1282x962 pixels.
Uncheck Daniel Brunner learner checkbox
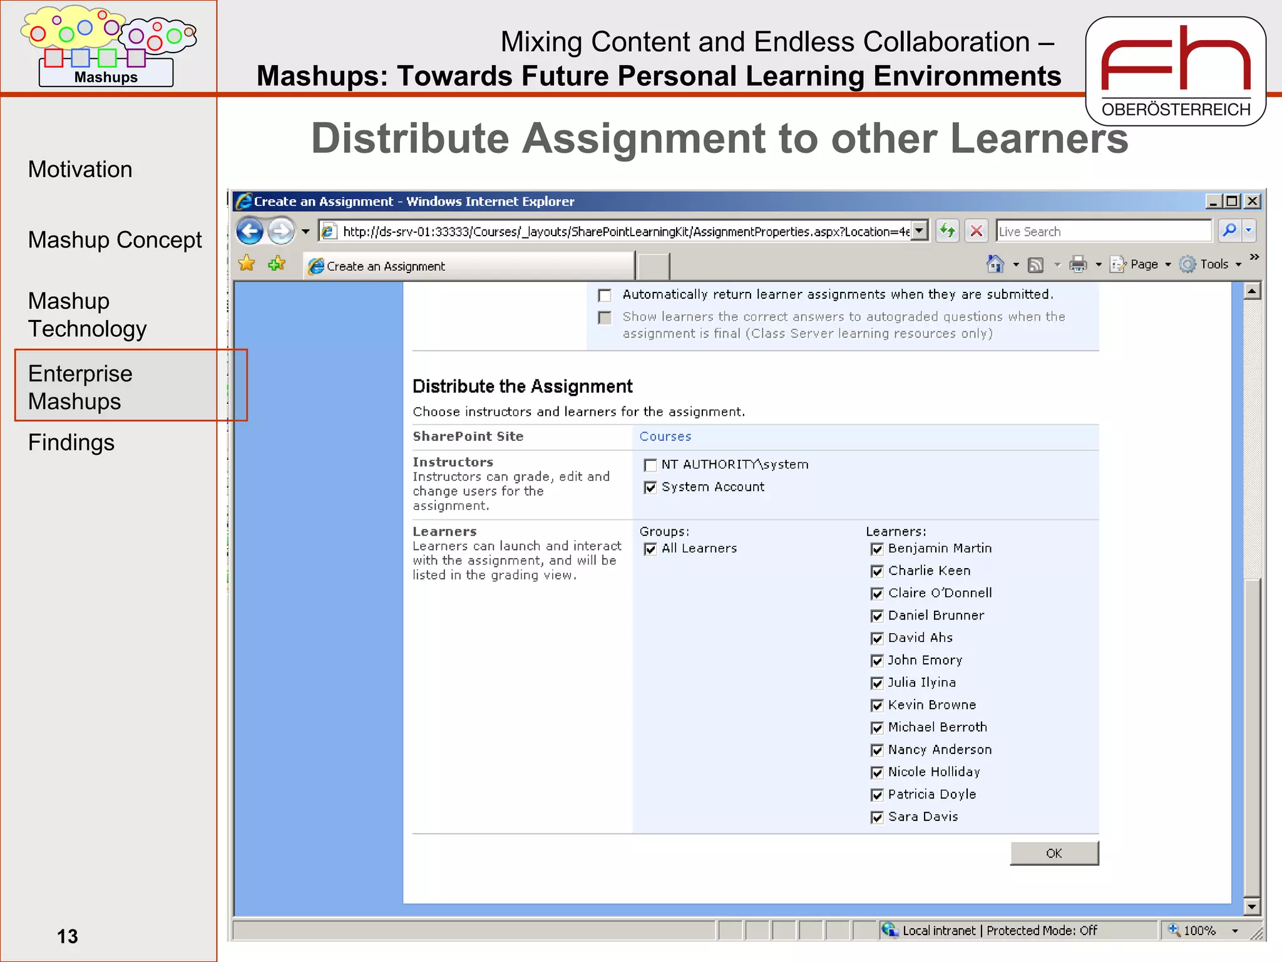pyautogui.click(x=877, y=616)
